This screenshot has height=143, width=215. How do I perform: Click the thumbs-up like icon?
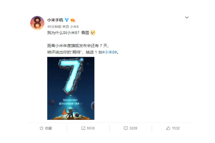pos(168,128)
